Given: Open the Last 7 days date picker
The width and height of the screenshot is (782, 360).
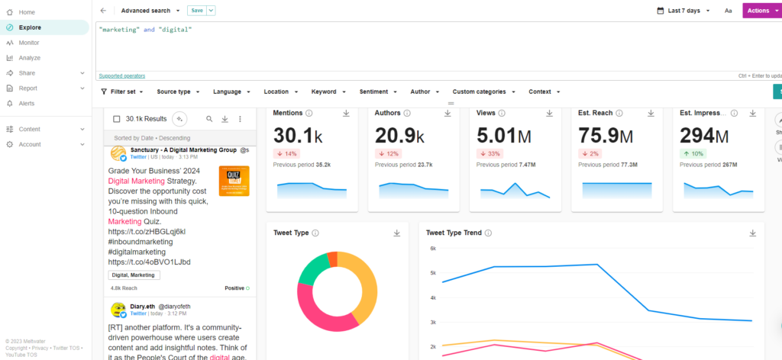Looking at the screenshot, I should pos(683,11).
